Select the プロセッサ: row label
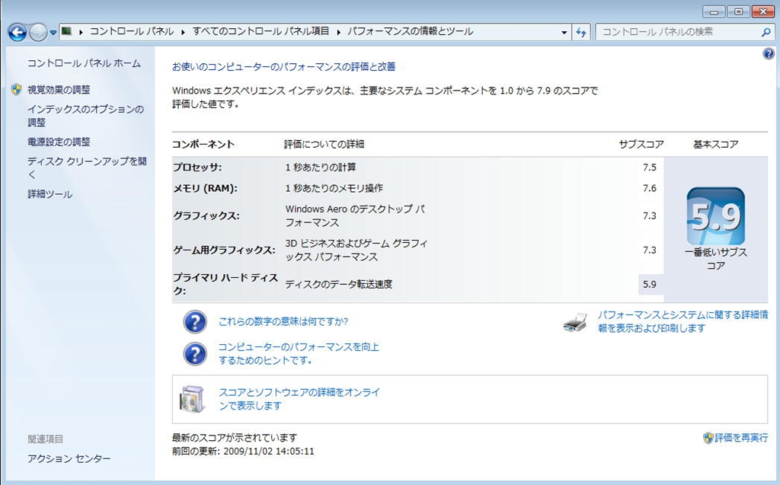Screen dimensions: 780x485 (x=197, y=168)
